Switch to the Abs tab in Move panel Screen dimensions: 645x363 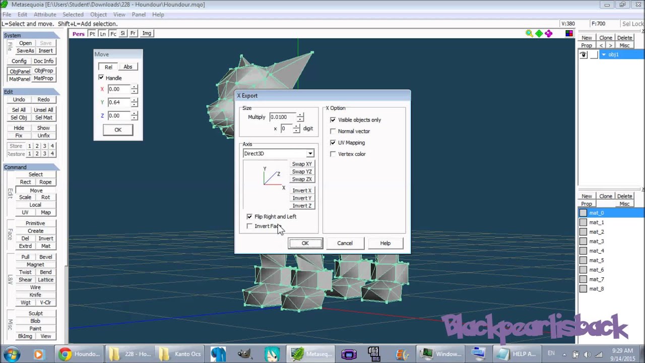tap(128, 67)
